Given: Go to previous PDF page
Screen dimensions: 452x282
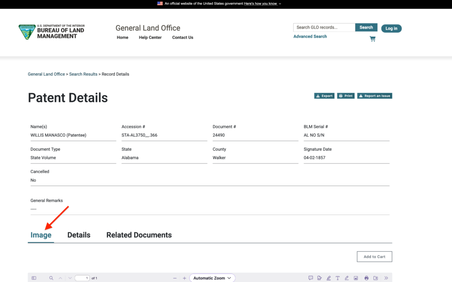Looking at the screenshot, I should (60, 278).
